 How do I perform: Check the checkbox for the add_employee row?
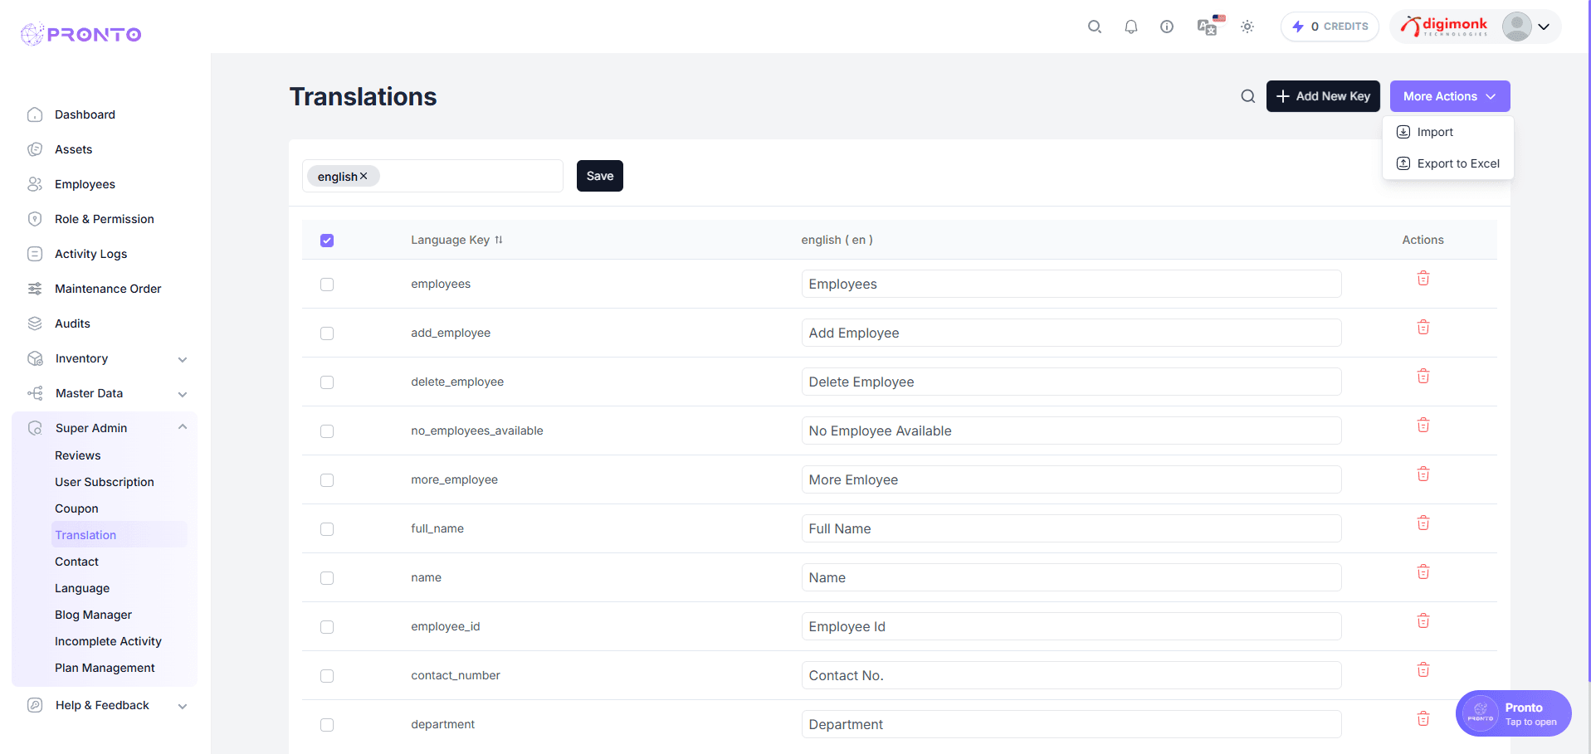pos(326,333)
